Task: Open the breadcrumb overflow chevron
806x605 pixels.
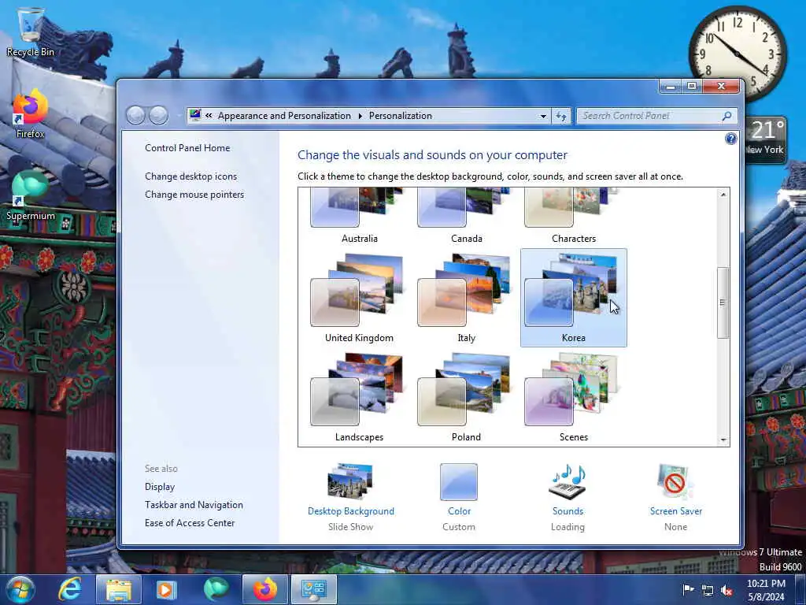Action: (x=209, y=116)
